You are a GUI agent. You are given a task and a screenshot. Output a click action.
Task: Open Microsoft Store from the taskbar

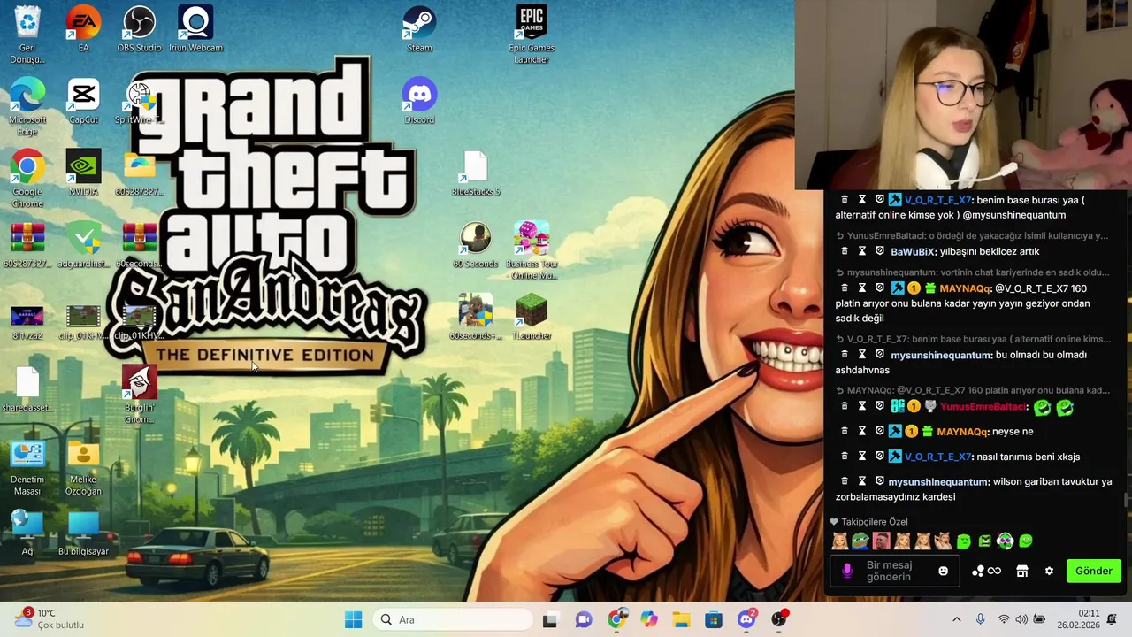coord(714,619)
